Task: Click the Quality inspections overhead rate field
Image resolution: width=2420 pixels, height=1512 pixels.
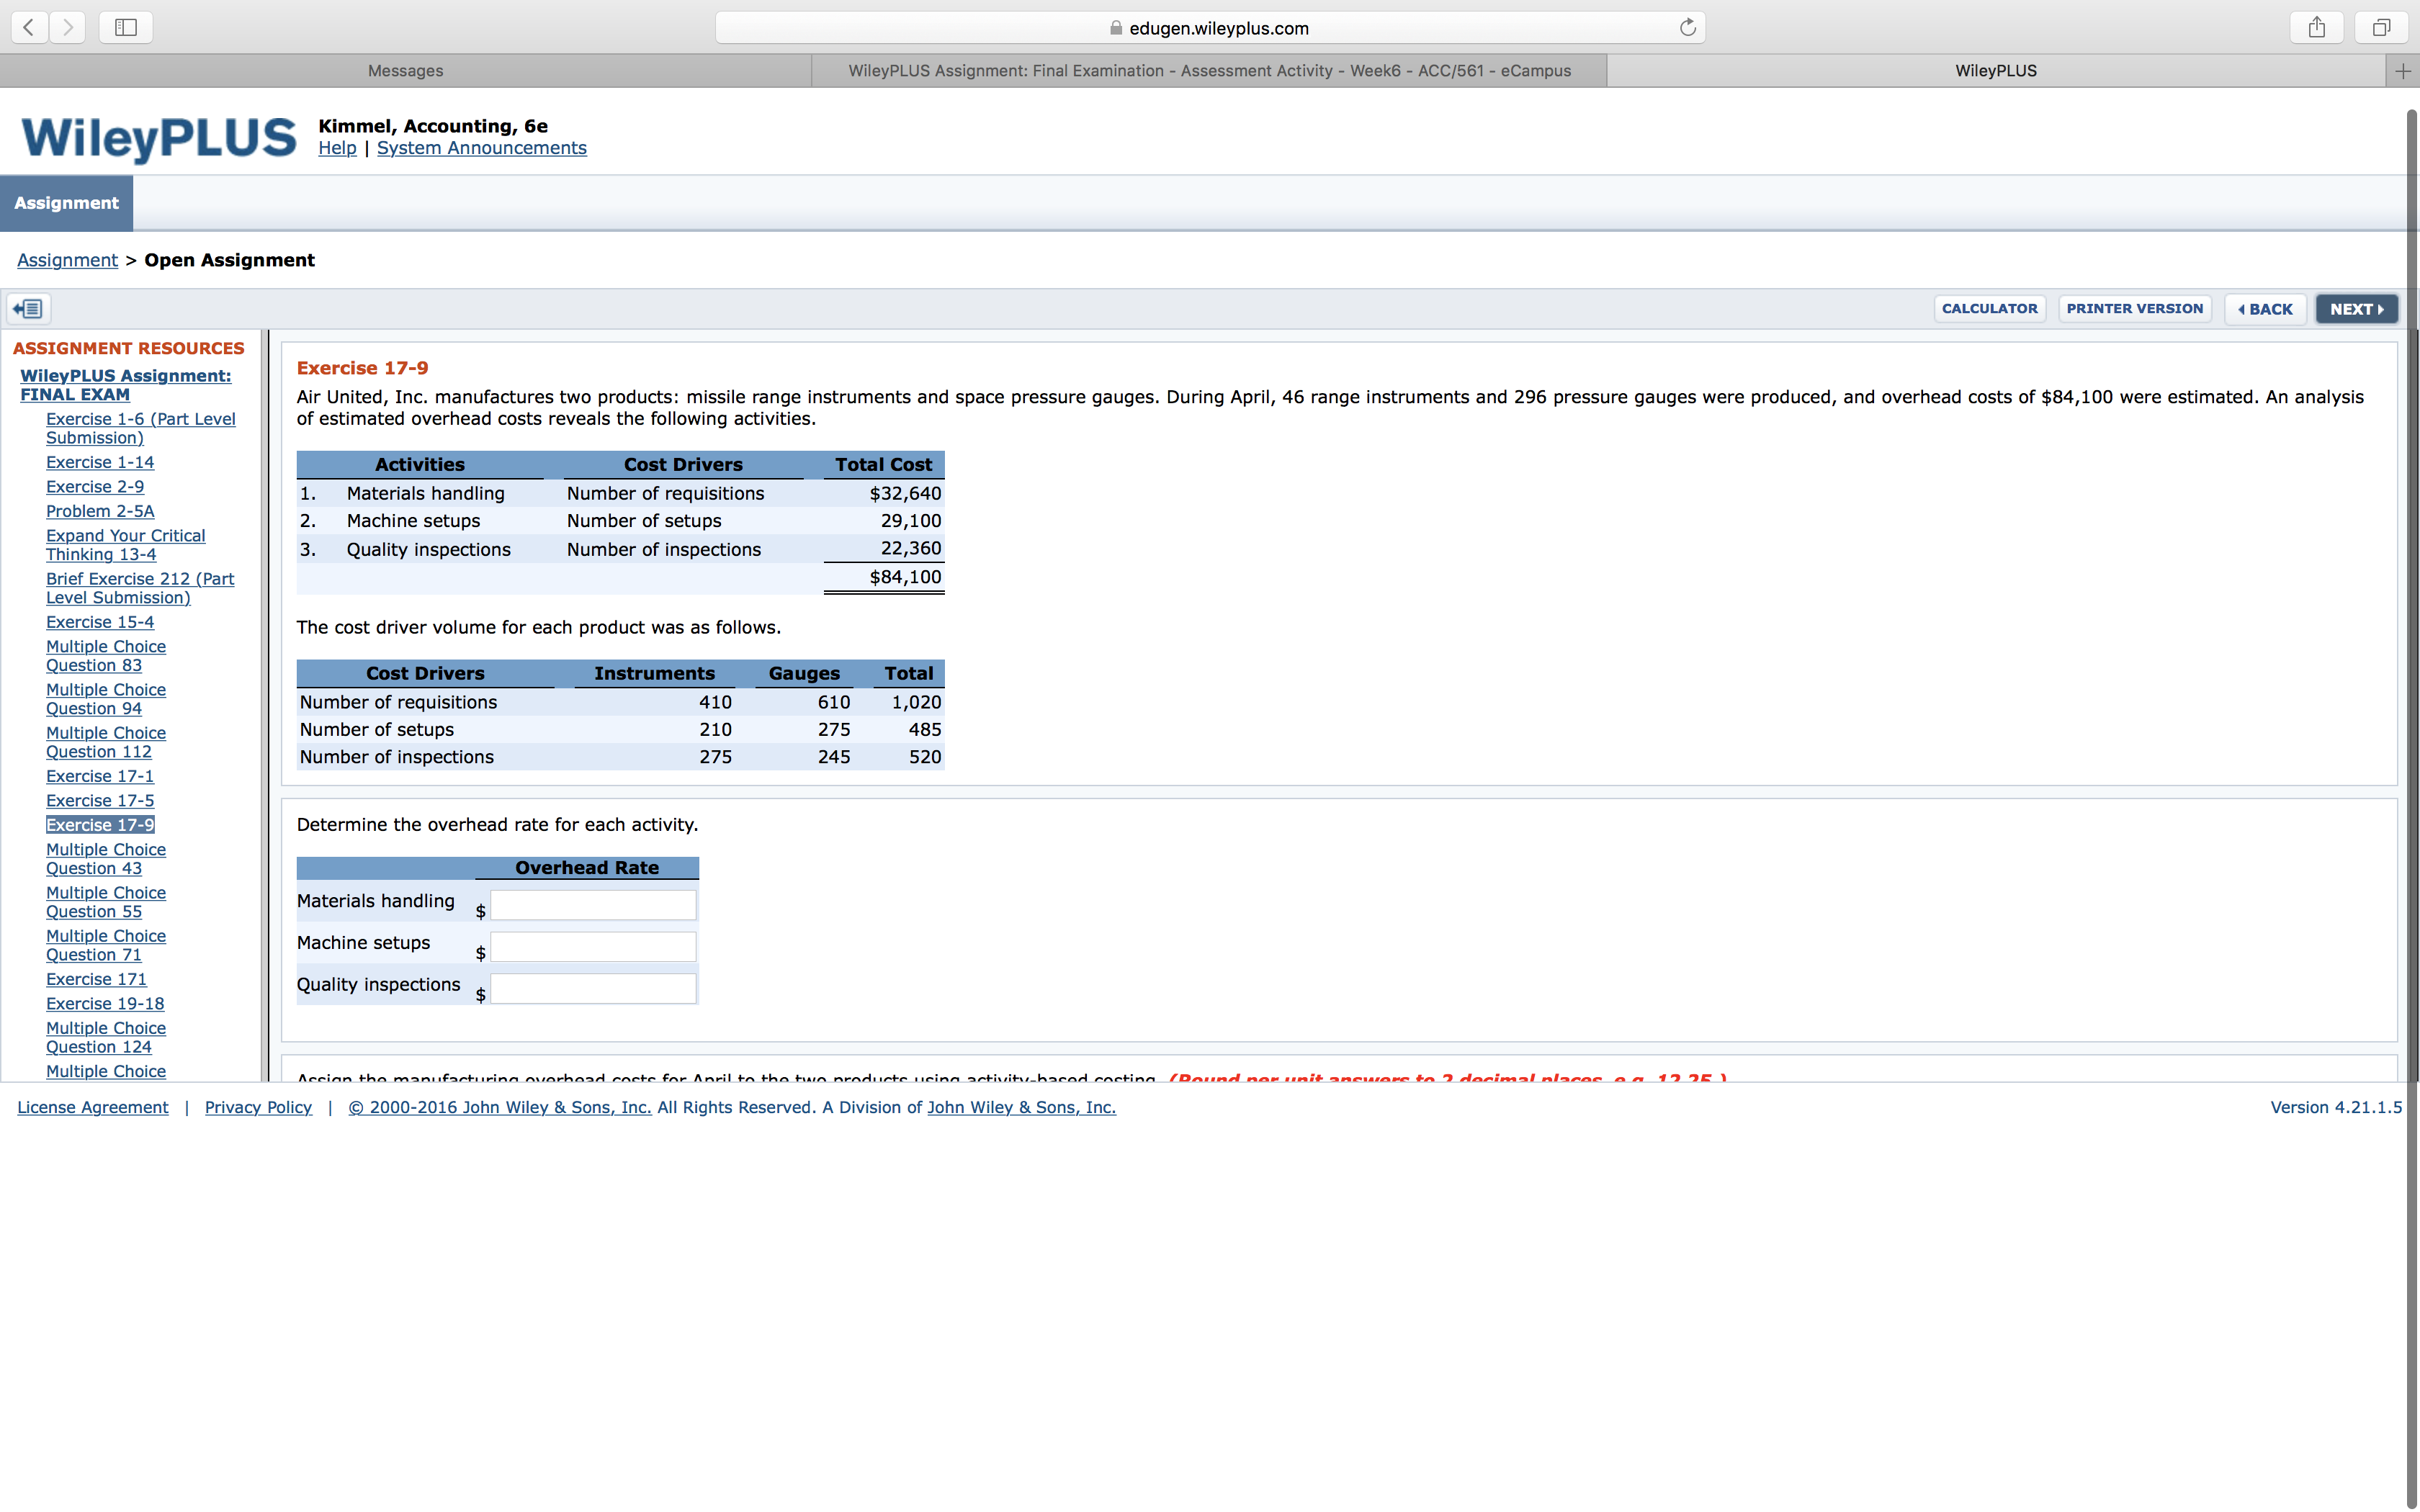Action: click(593, 989)
